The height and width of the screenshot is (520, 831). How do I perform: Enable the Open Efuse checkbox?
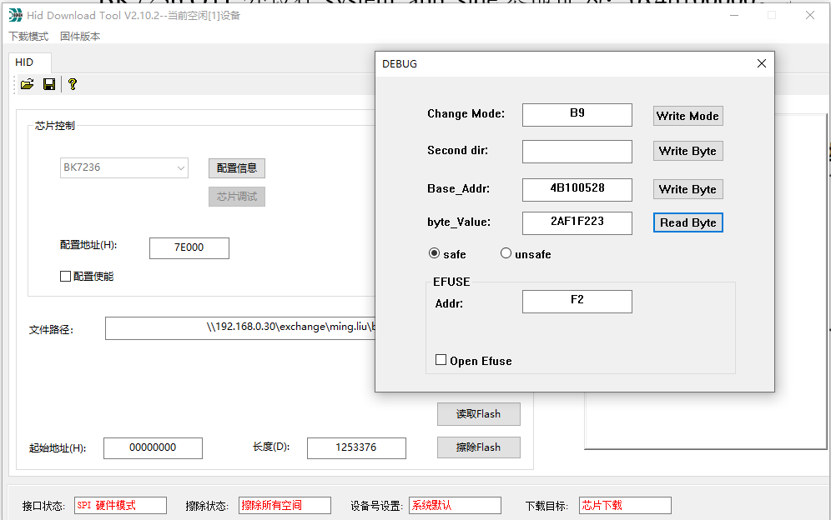point(441,360)
